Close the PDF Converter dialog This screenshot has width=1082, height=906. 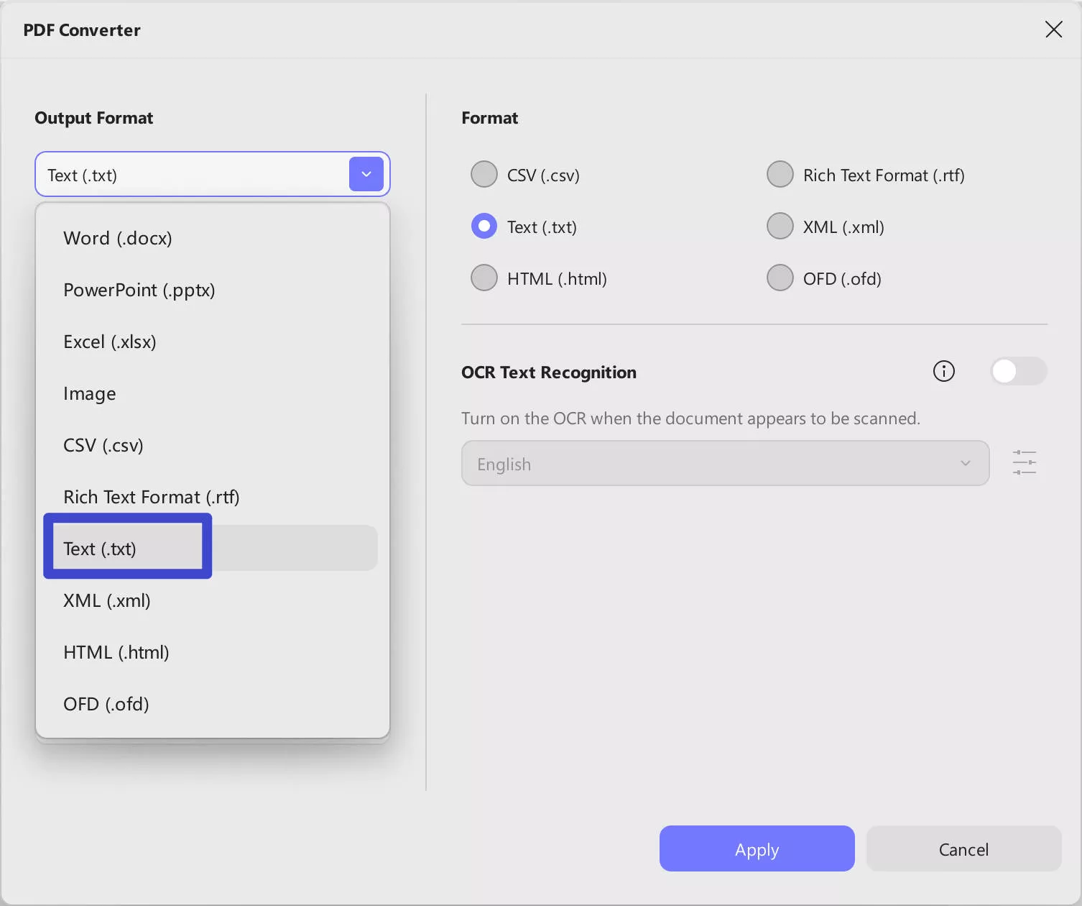pyautogui.click(x=1053, y=29)
